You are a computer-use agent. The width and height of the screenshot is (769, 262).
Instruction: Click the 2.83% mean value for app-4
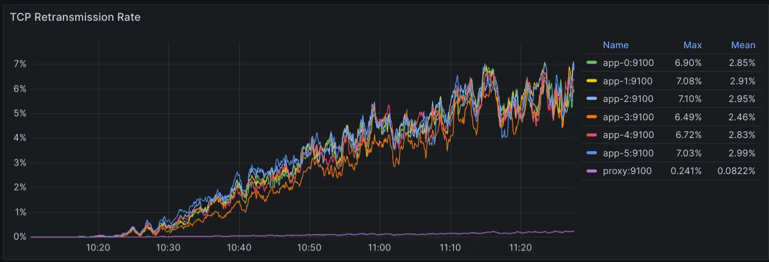(x=742, y=135)
